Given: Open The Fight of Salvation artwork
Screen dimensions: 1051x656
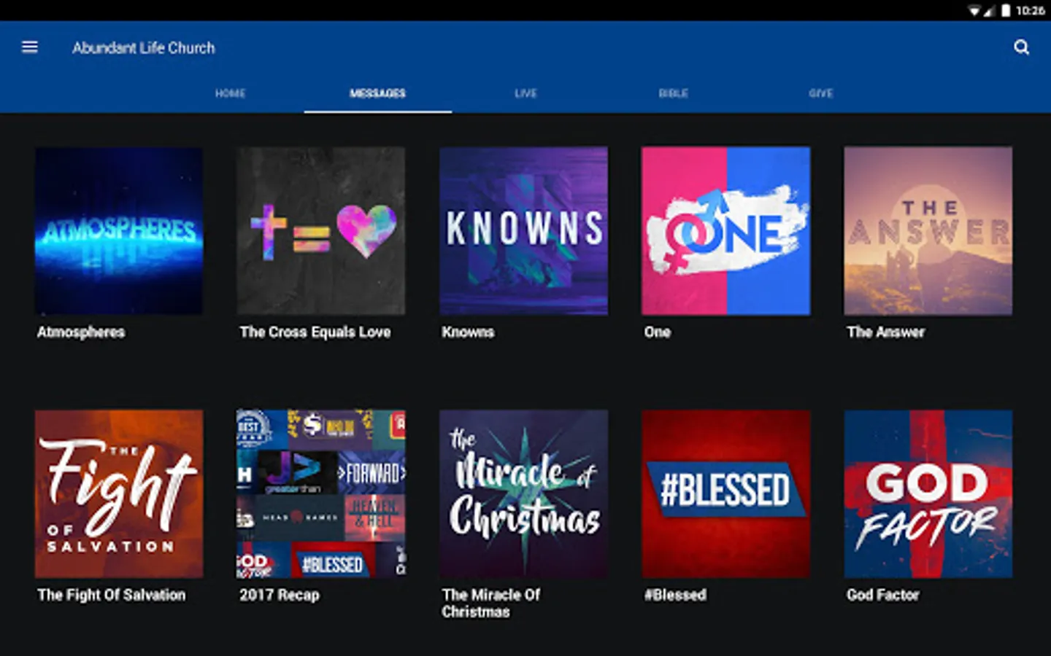Looking at the screenshot, I should tap(119, 494).
